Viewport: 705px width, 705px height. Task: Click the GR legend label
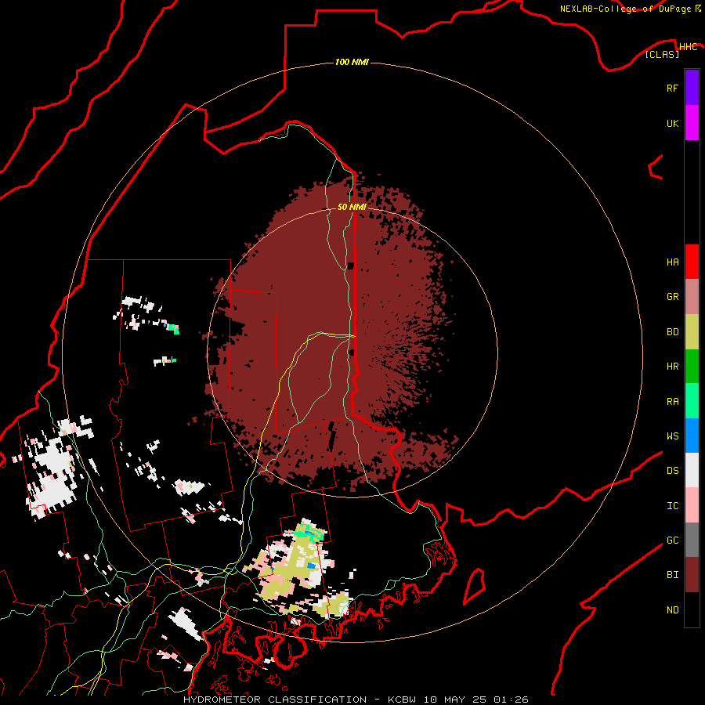[x=672, y=297]
